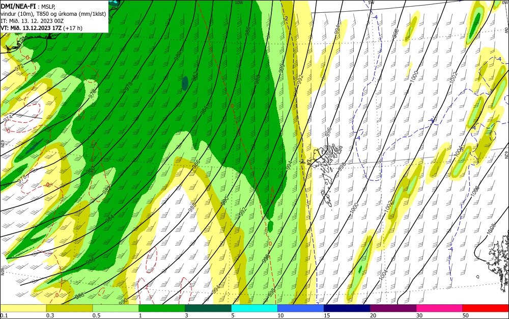Viewport: 509px width, 319px height.
Task: Select the 'VT: Mið. 13.12.2023 17Z' line
Action: point(41,28)
